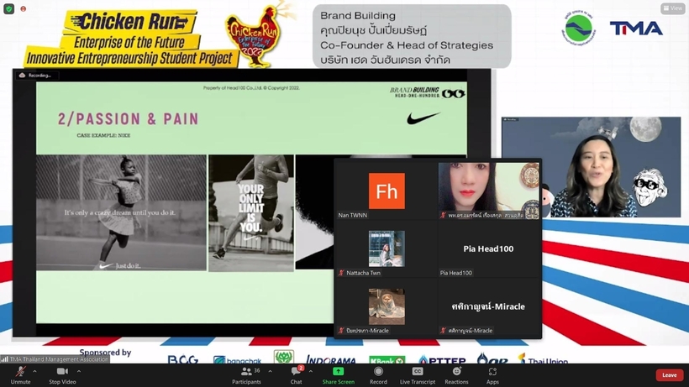Click the '2/PASSION & PAIN' slide heading

pos(129,119)
